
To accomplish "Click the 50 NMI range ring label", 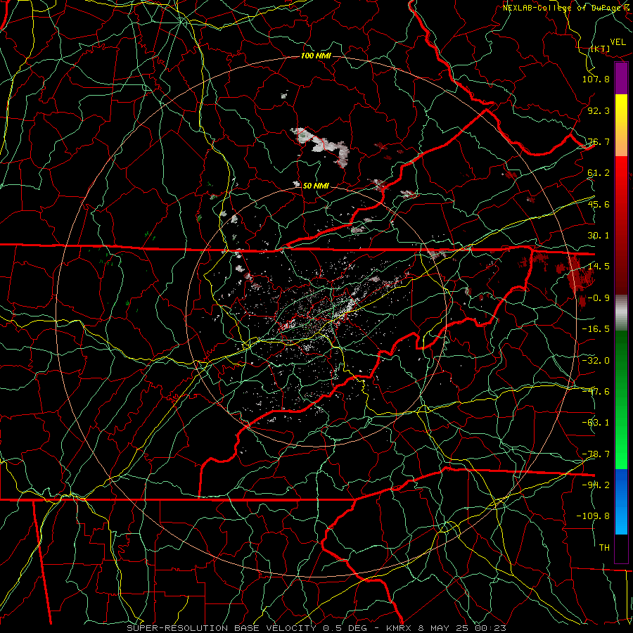I will click(316, 186).
